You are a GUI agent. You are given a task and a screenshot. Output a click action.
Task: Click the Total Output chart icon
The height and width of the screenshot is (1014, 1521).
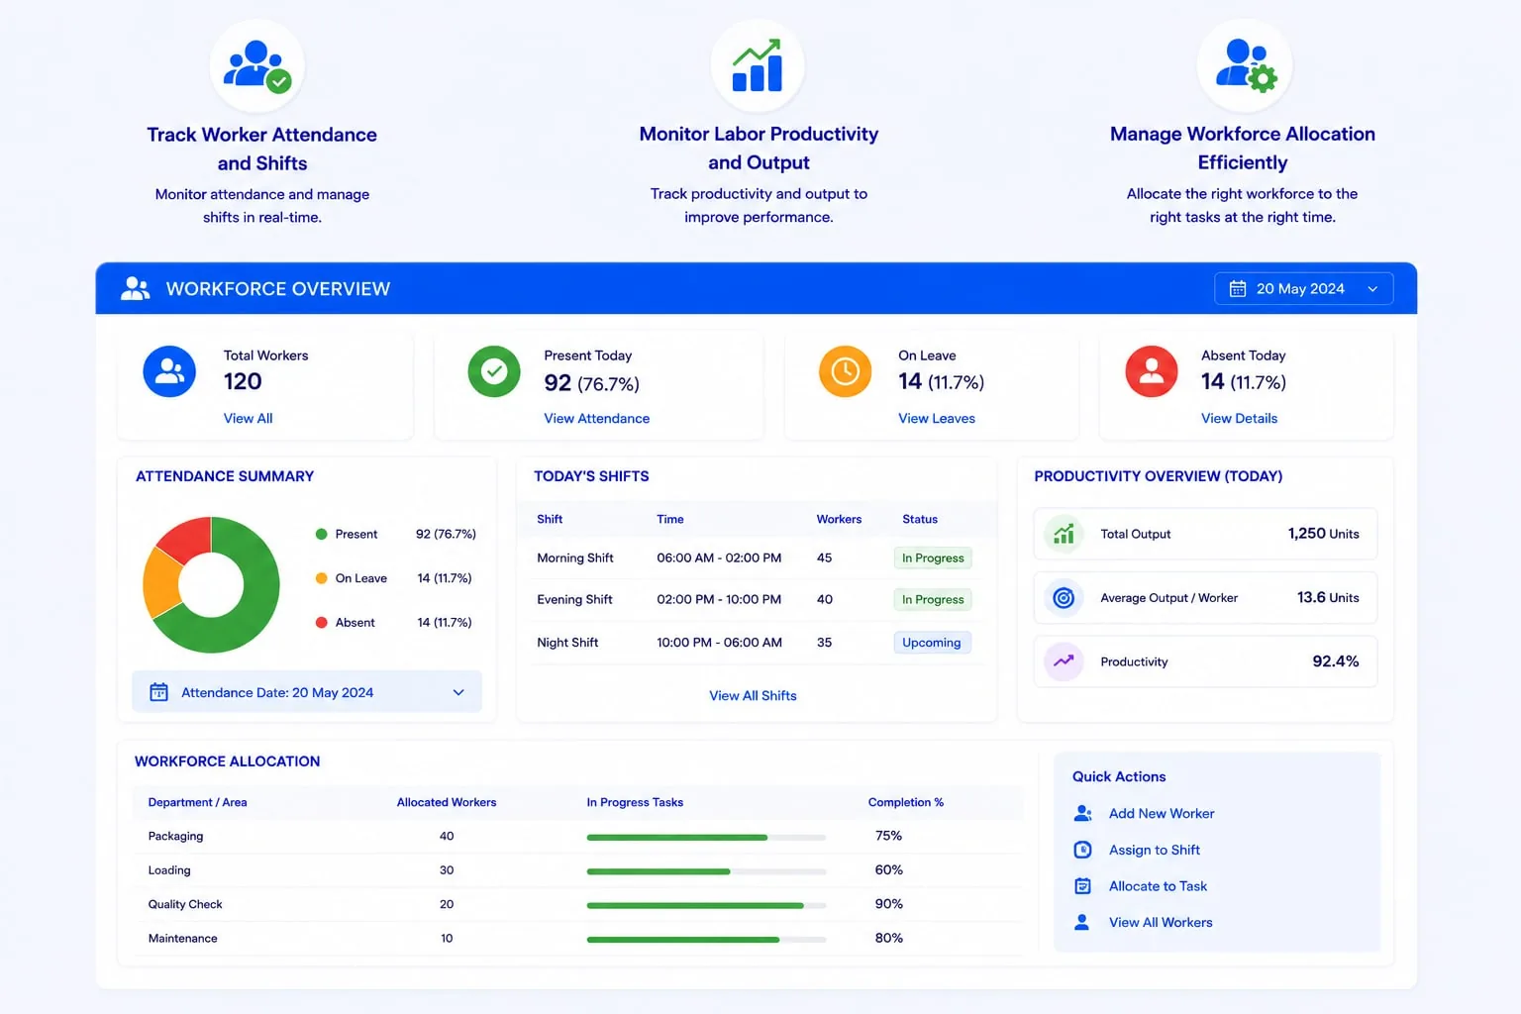(1064, 534)
